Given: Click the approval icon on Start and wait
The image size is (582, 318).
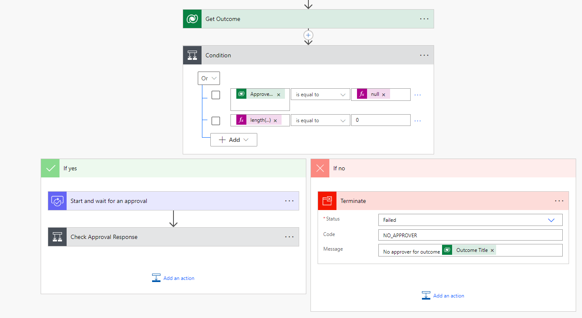Looking at the screenshot, I should tap(57, 201).
